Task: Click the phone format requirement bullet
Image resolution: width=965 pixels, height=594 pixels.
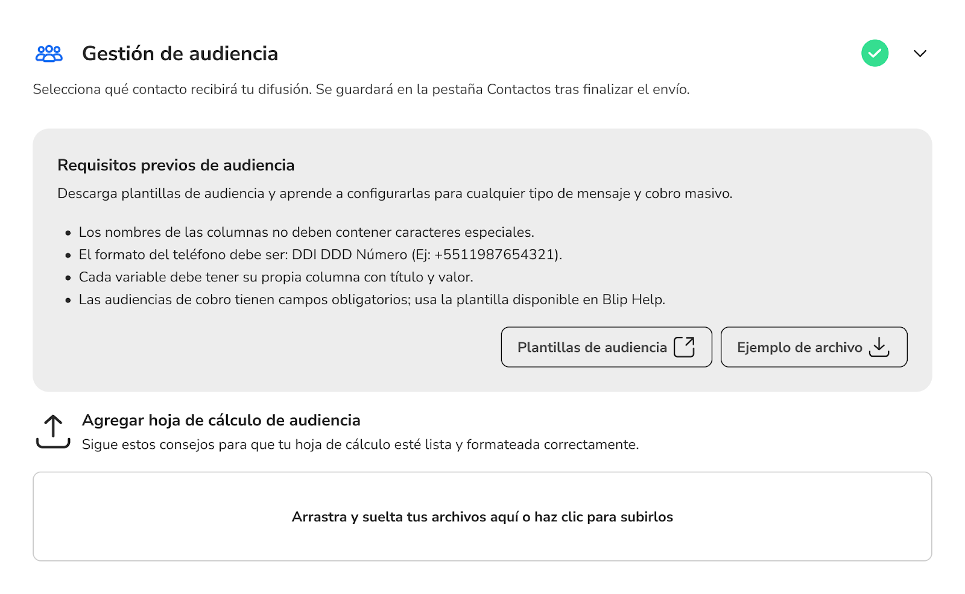Action: (x=320, y=255)
